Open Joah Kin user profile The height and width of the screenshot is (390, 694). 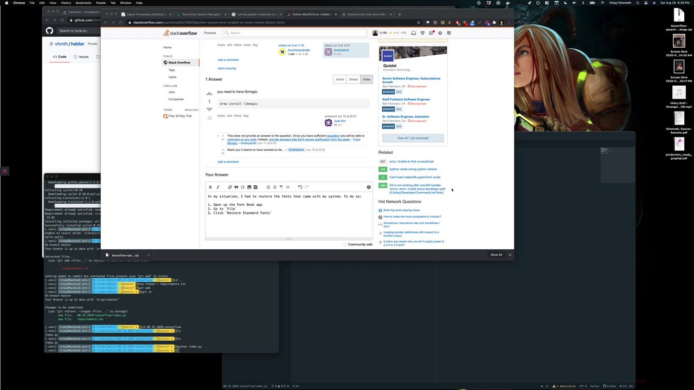tap(339, 121)
